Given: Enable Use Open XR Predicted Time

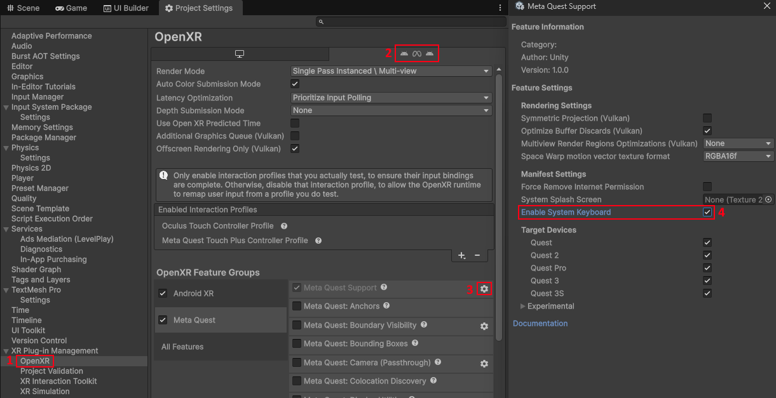Looking at the screenshot, I should tap(295, 123).
